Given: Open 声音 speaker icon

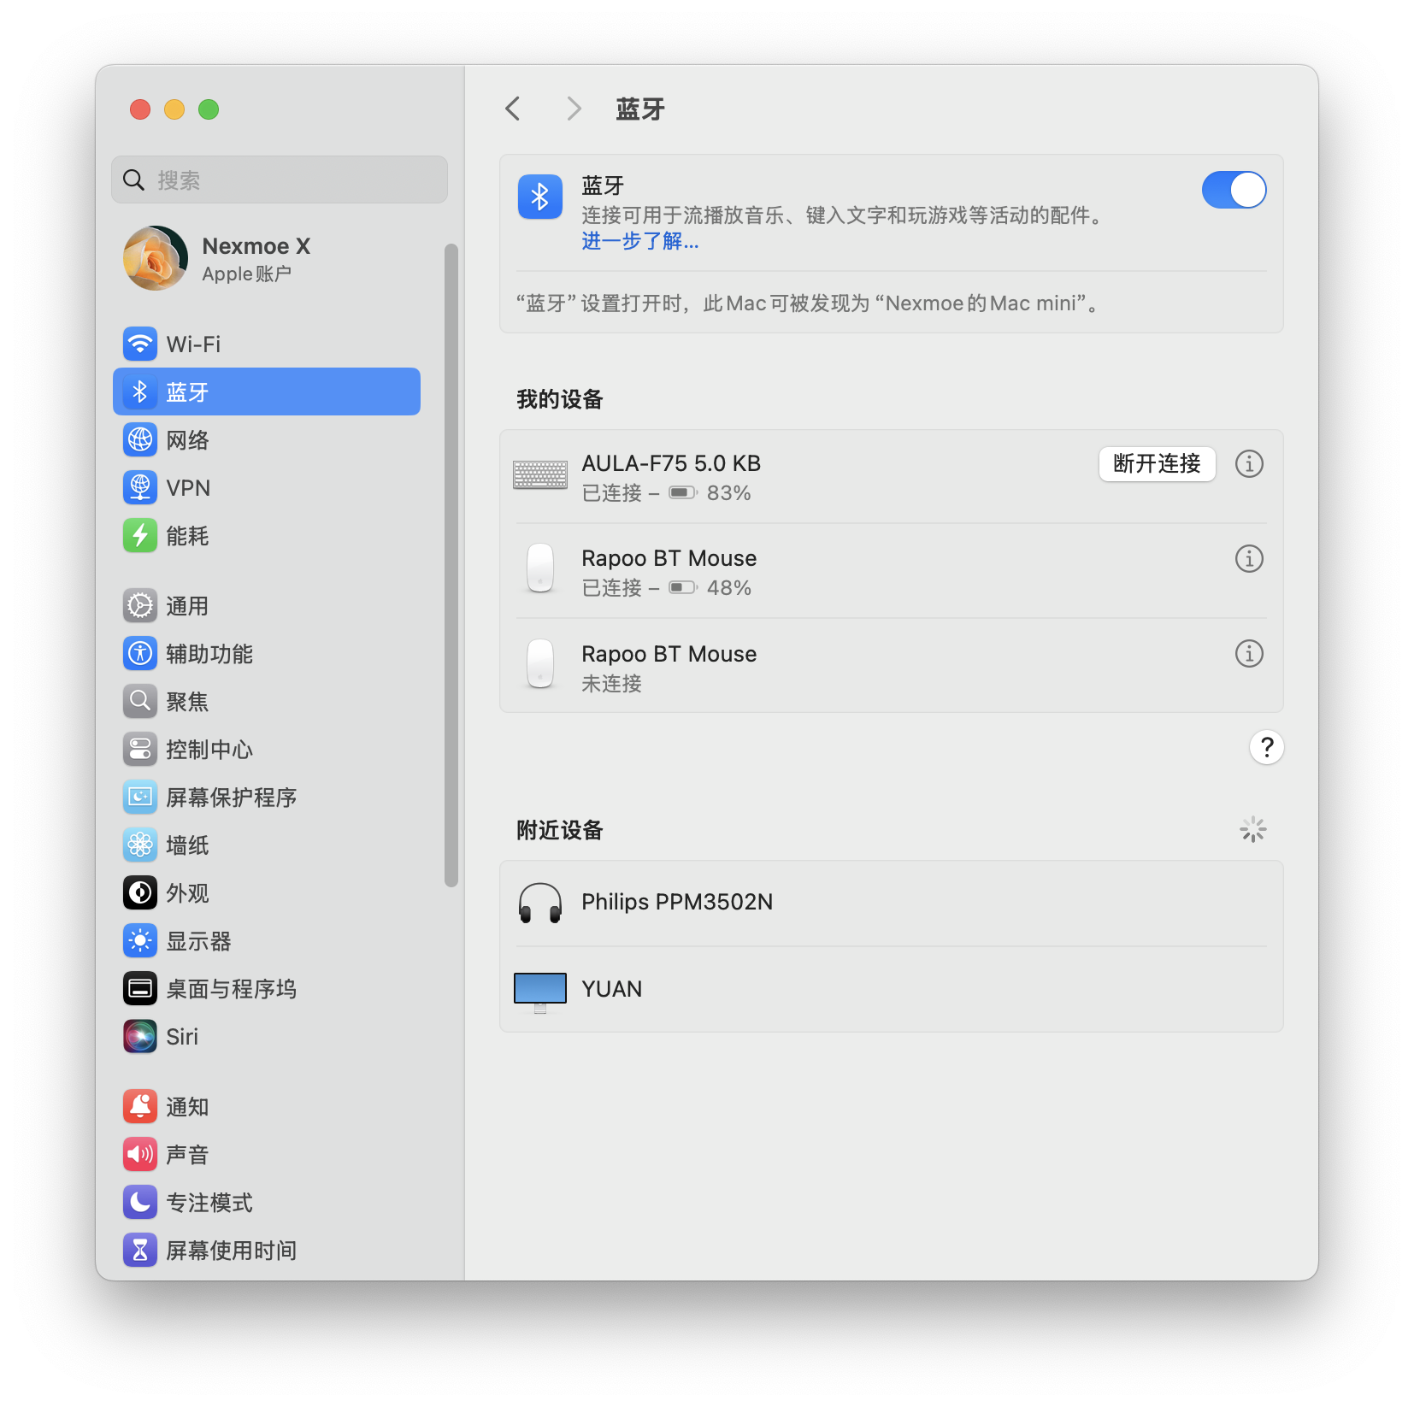Looking at the screenshot, I should click(140, 1155).
